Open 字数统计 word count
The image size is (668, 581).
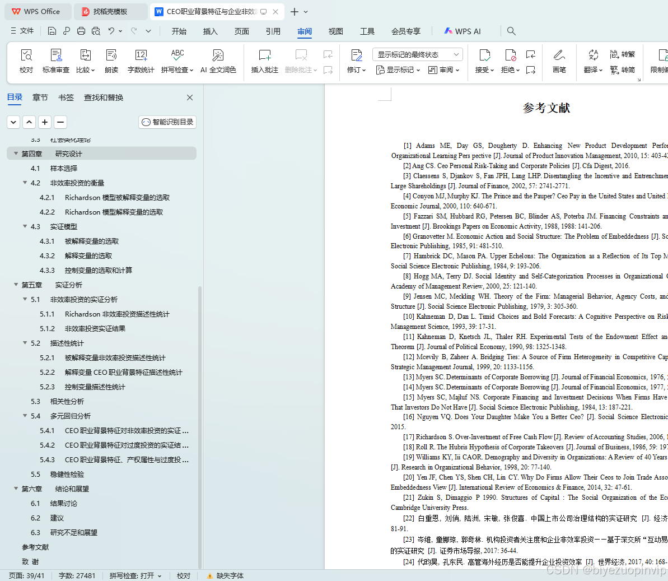click(141, 61)
